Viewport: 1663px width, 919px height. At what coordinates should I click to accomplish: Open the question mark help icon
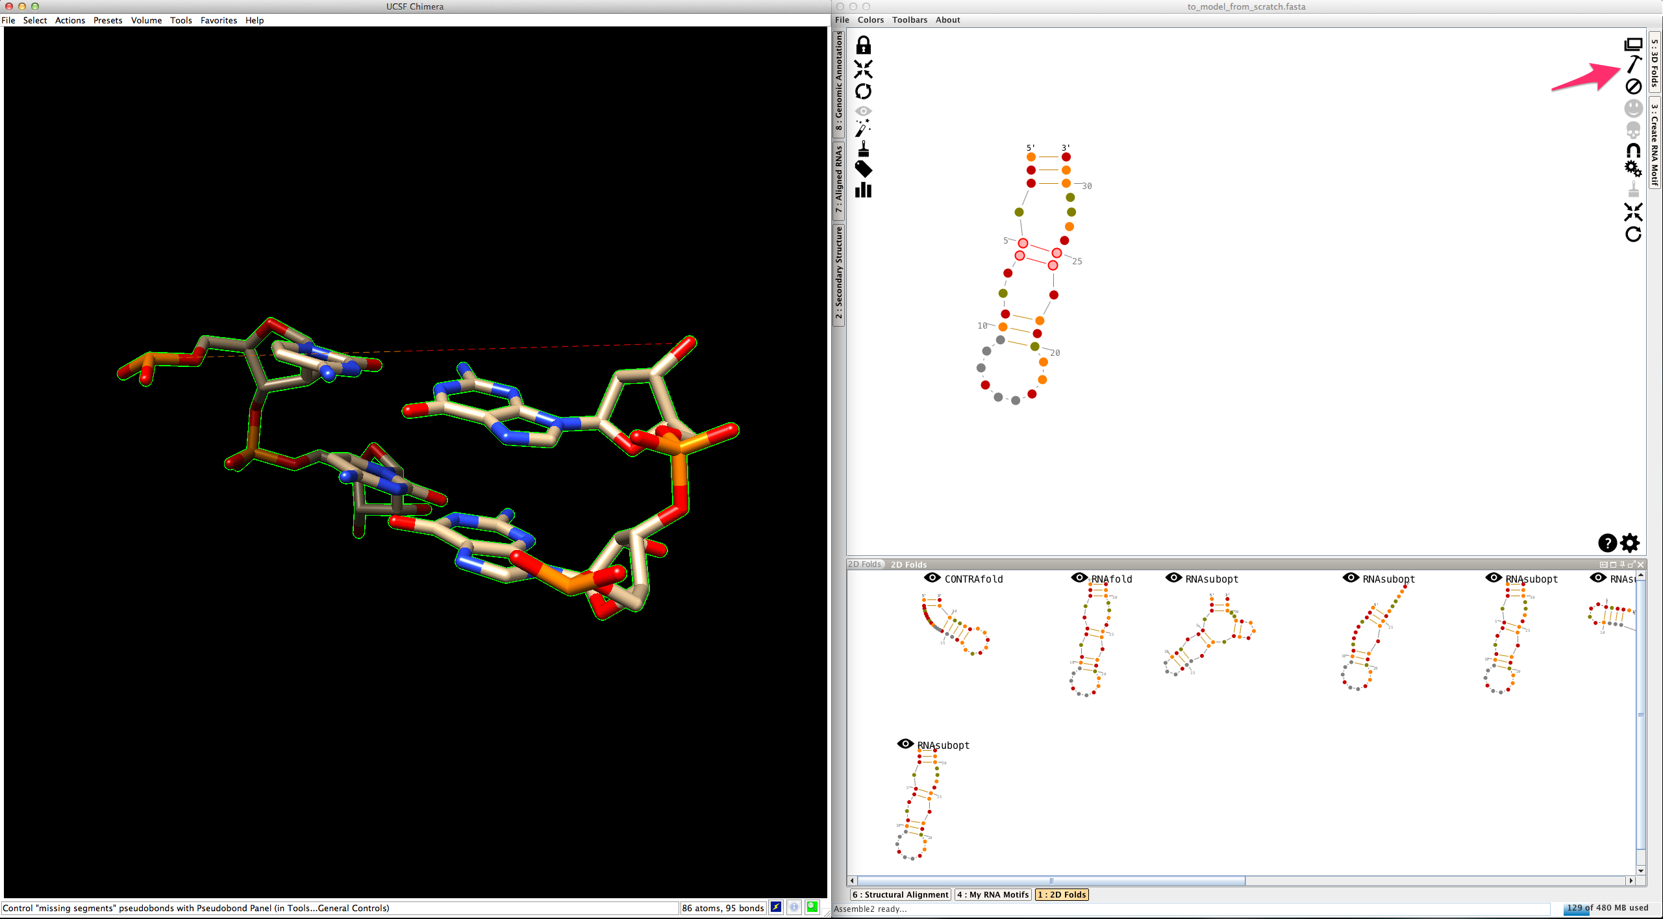[1607, 543]
